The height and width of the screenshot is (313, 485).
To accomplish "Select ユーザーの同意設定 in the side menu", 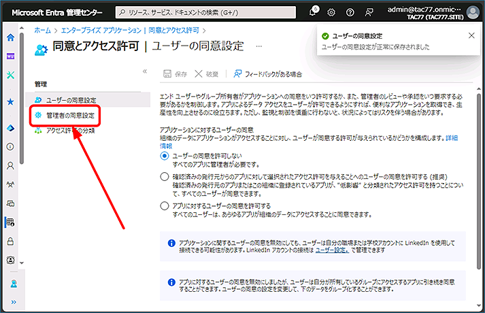I will pos(88,100).
